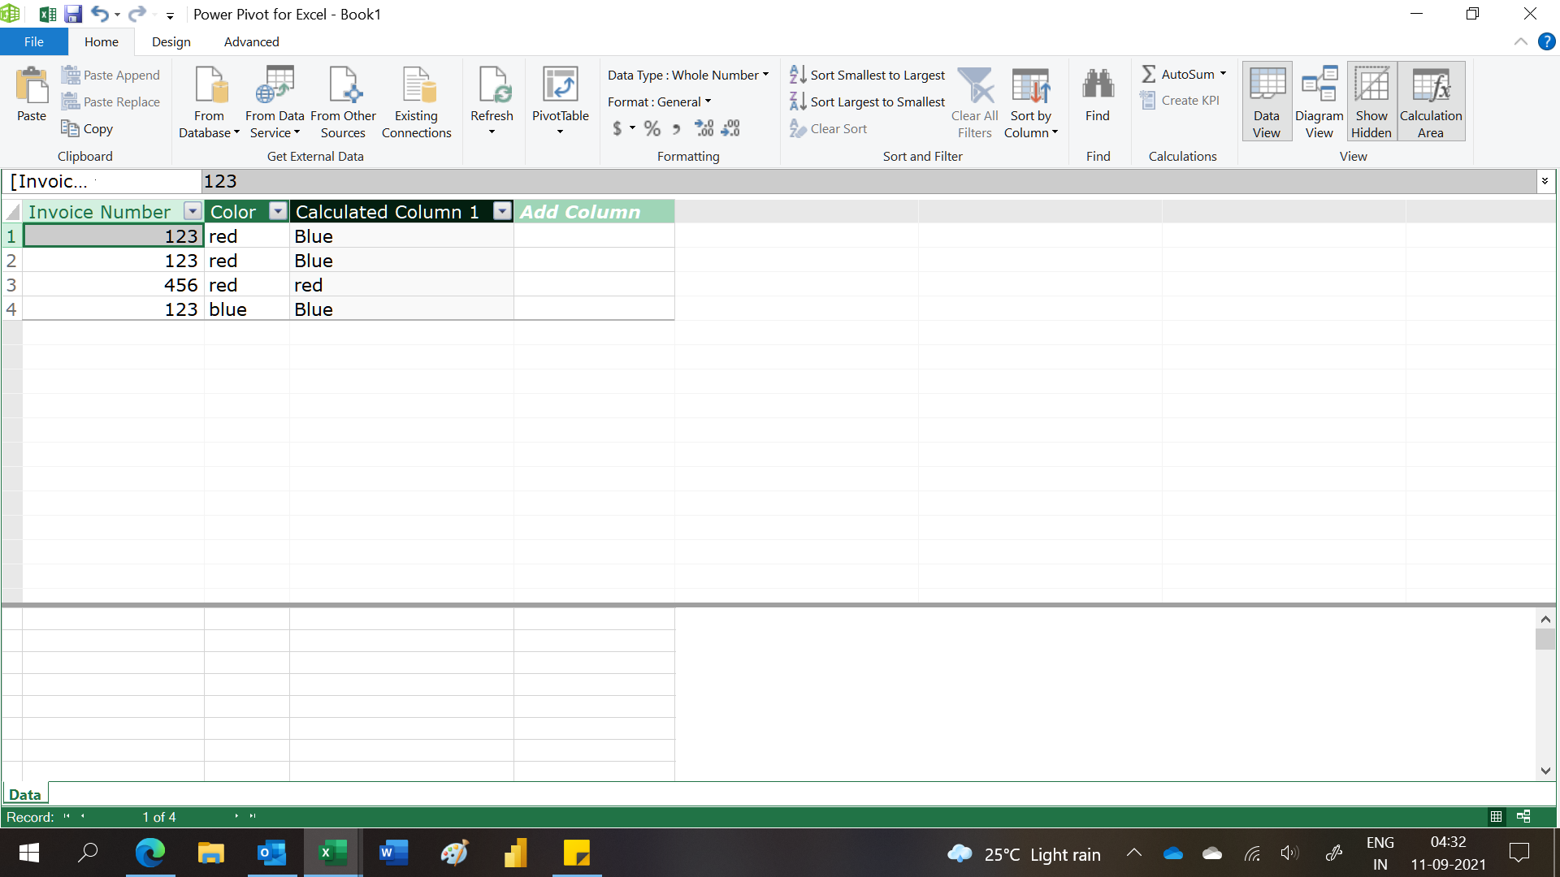Sort Largest to Smallest
The height and width of the screenshot is (877, 1560).
coord(867,102)
